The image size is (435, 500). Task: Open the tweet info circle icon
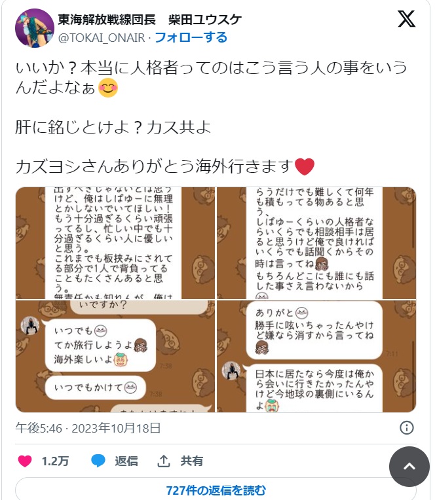coord(406,427)
